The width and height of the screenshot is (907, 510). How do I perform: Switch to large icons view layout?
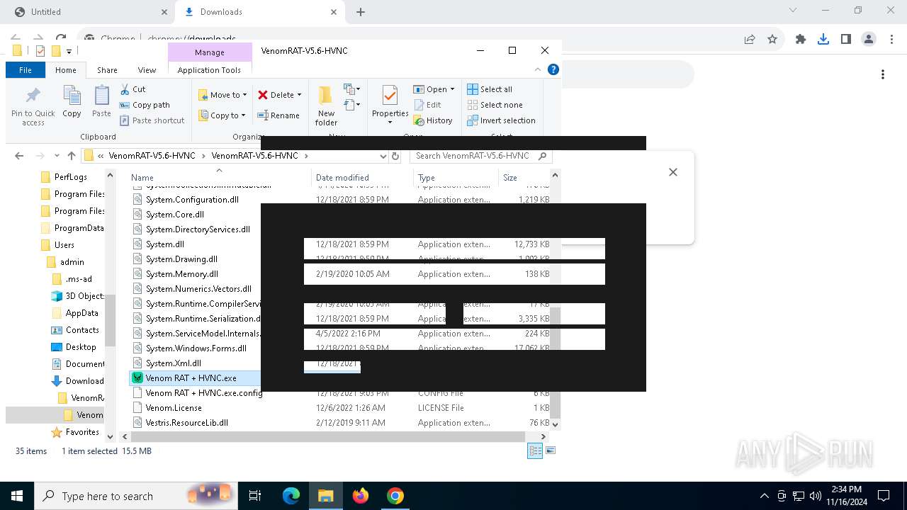coord(551,450)
